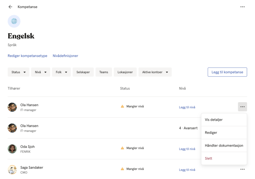Viewport: 255px width, 179px height.
Task: Select Håndter dokumentasjon menu entry
Action: (x=224, y=145)
